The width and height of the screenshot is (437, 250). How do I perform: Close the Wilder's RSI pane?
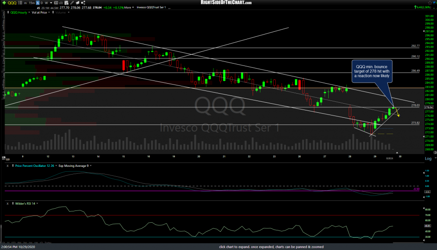(8, 204)
